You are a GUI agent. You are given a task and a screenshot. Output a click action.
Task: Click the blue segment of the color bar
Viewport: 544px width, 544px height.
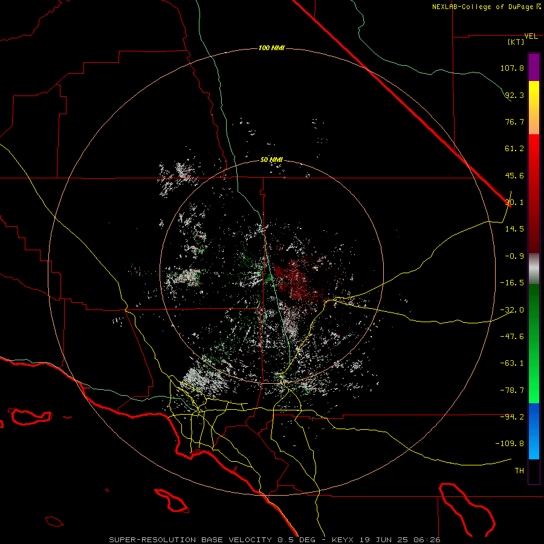(534, 431)
